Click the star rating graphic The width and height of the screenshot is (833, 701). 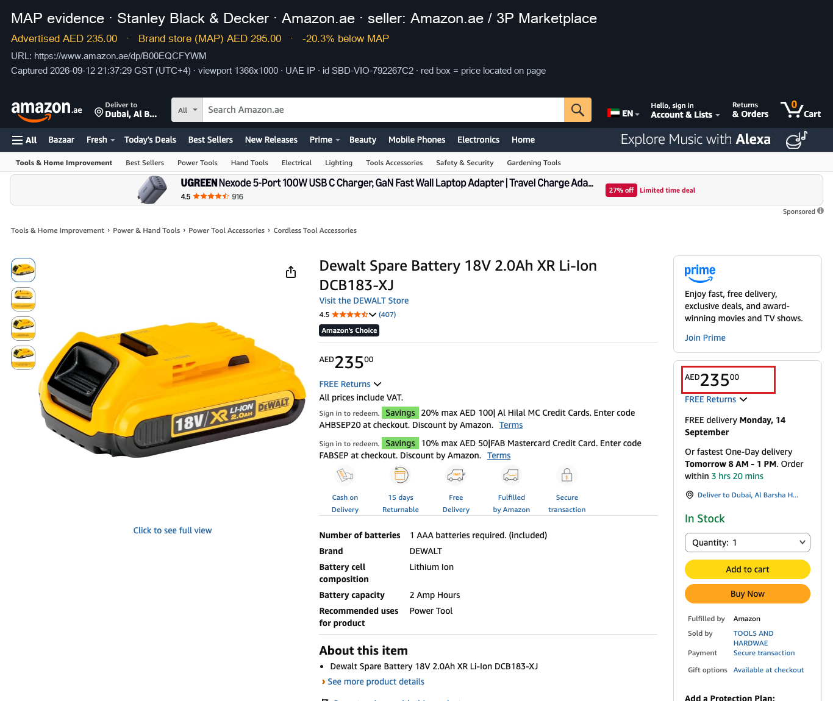tap(349, 315)
